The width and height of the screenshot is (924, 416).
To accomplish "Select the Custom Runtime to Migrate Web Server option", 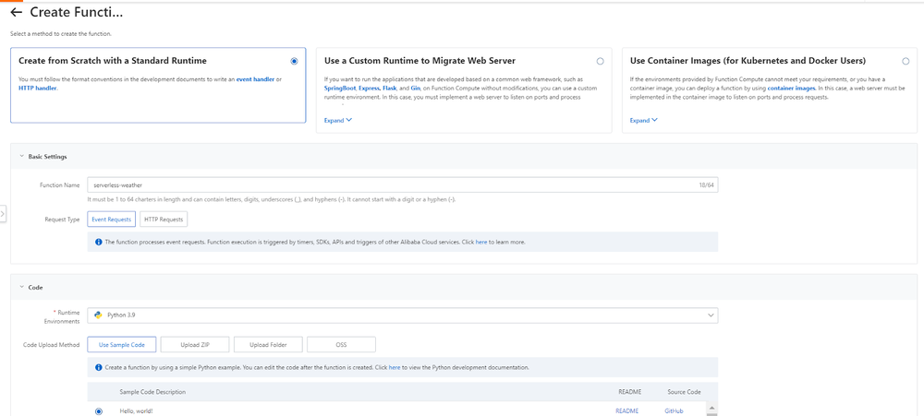I will click(x=600, y=61).
